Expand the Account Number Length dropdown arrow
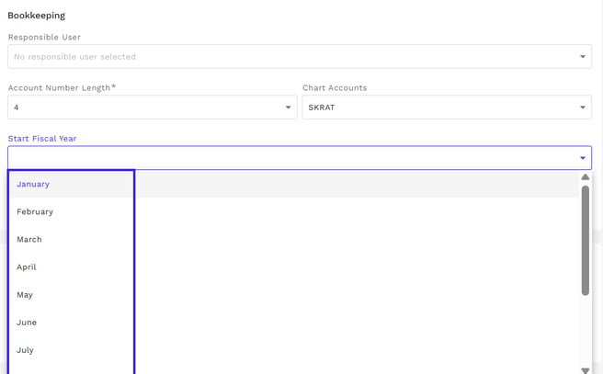 pyautogui.click(x=288, y=108)
